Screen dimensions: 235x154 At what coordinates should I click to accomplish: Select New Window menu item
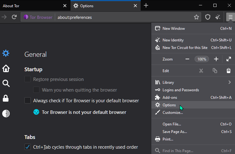tap(193, 29)
